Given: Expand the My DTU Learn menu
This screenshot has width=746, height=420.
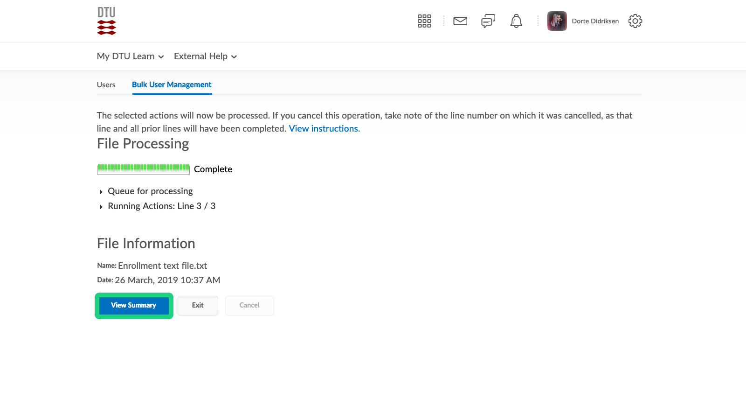Looking at the screenshot, I should tap(131, 56).
